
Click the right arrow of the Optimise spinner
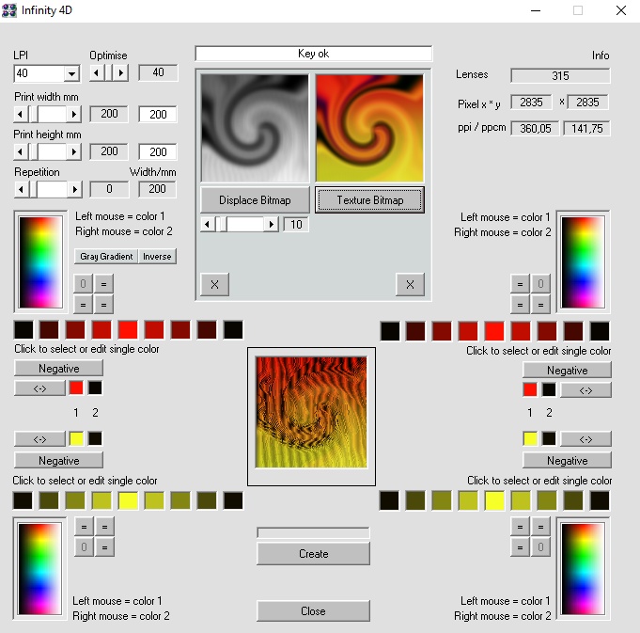click(x=121, y=72)
